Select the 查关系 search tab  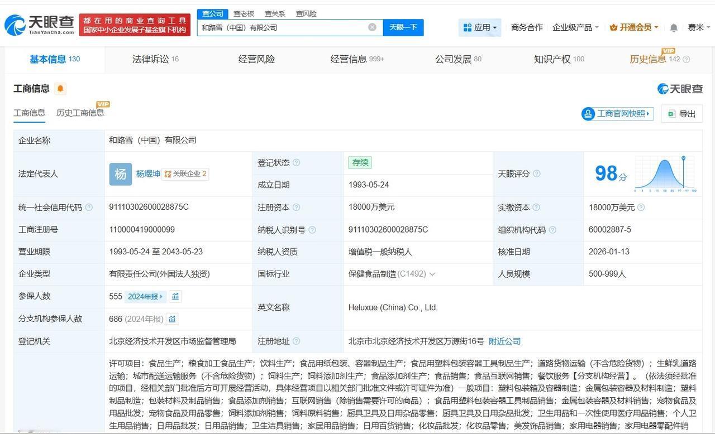275,13
